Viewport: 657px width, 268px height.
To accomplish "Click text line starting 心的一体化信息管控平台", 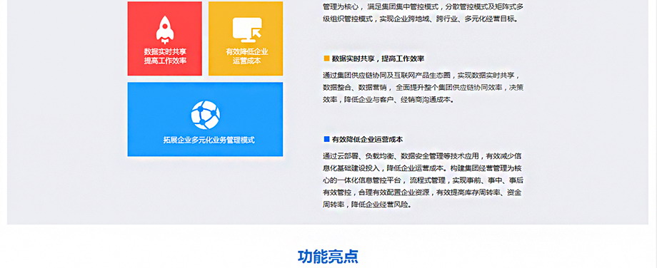I will [423, 180].
